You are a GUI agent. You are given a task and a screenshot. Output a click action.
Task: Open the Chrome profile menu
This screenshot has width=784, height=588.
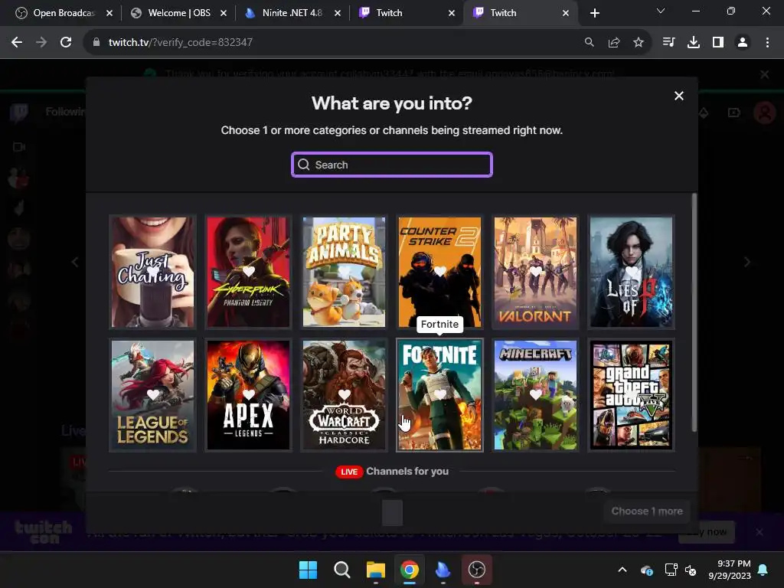pos(743,43)
